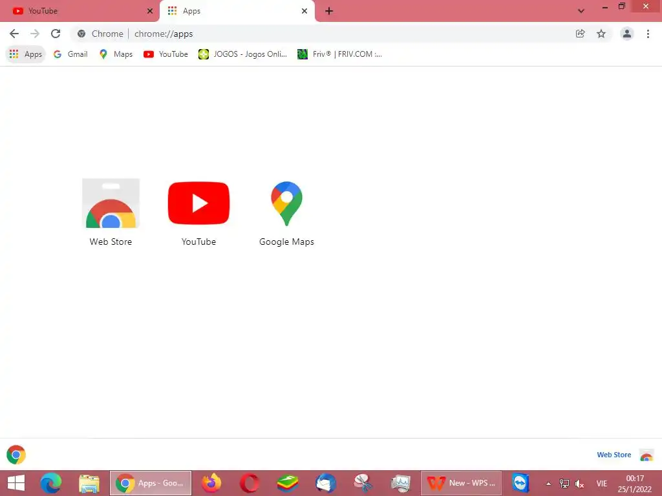Image resolution: width=662 pixels, height=496 pixels.
Task: Go back using the back arrow
Action: pyautogui.click(x=14, y=34)
